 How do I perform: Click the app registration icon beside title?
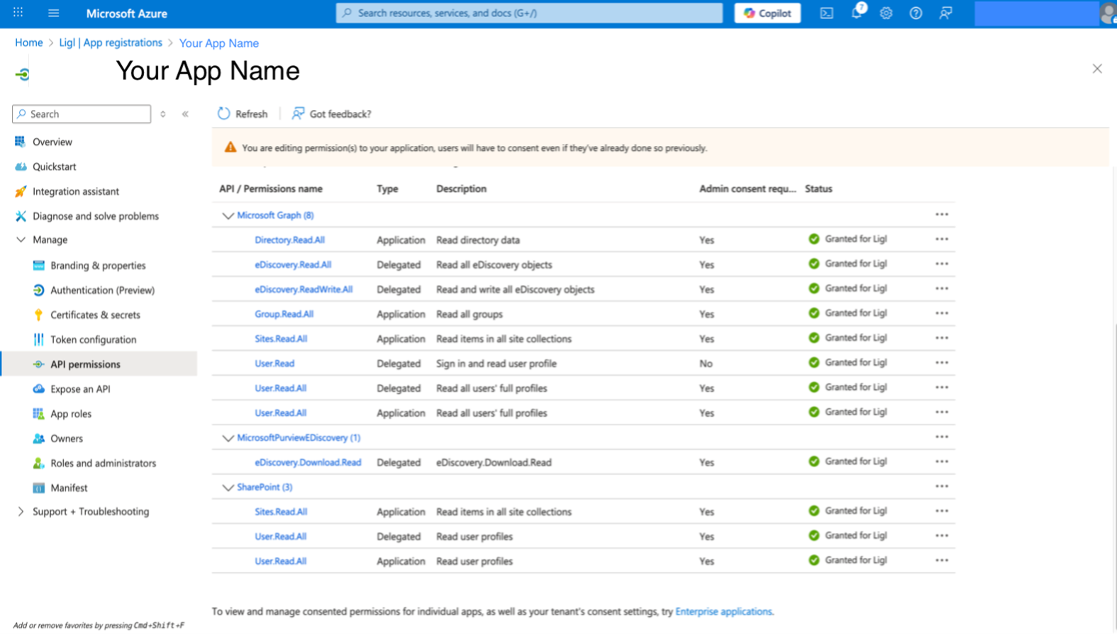(x=23, y=74)
